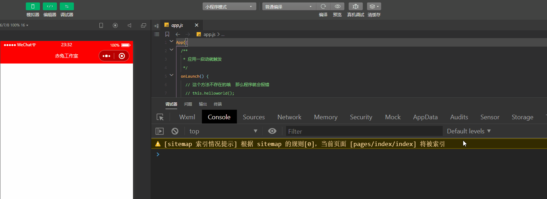Open the 清缓存 layers dropdown
This screenshot has height=199, width=547.
coord(374,6)
